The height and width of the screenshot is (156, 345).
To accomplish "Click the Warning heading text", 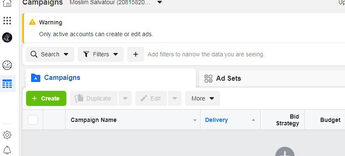I will (x=50, y=22).
